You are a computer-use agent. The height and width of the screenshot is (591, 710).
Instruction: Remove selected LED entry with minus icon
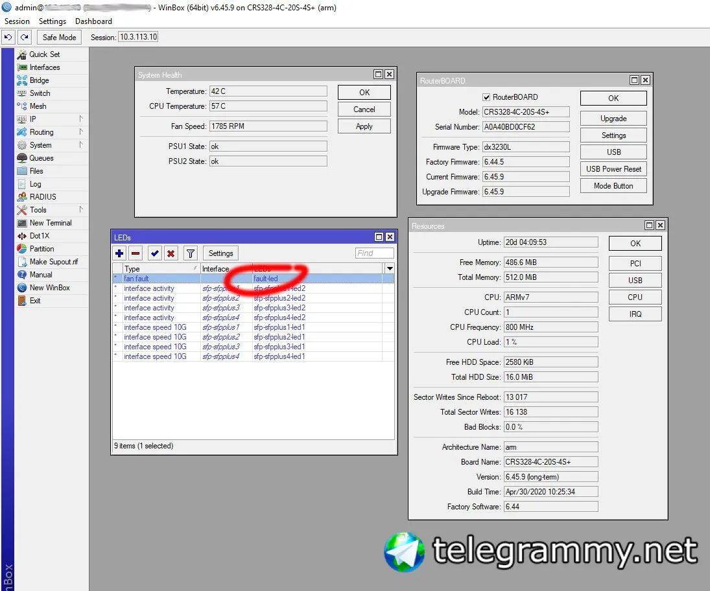click(136, 253)
